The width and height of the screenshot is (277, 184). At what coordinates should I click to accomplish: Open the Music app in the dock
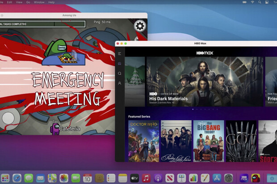[x=146, y=178]
